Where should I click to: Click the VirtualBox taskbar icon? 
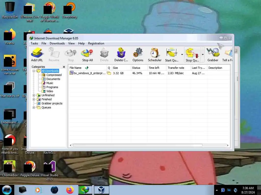(101, 190)
